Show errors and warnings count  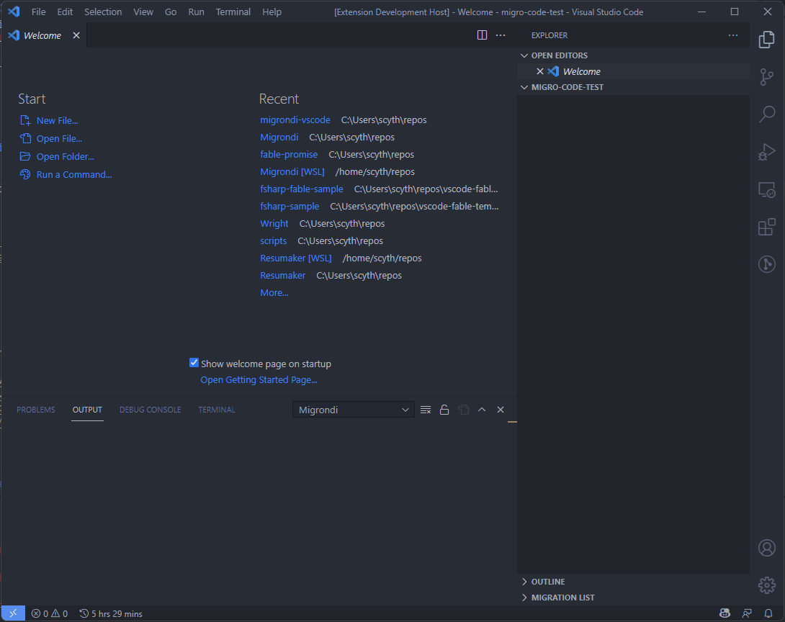[x=50, y=613]
